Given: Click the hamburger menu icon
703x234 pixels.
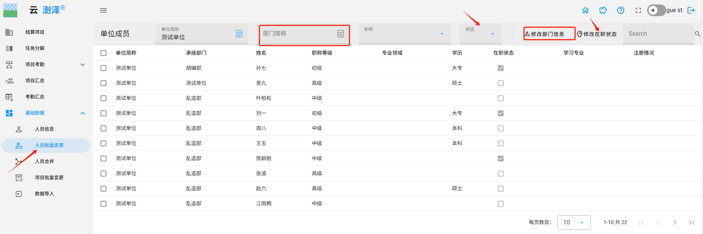Looking at the screenshot, I should coord(103,10).
